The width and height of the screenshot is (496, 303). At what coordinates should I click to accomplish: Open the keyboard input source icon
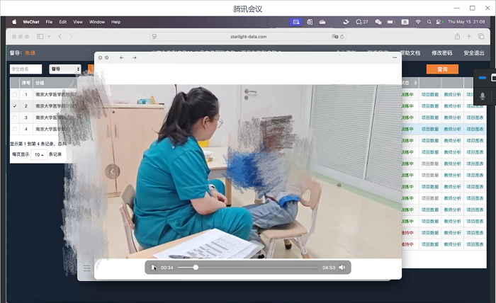[x=405, y=22]
